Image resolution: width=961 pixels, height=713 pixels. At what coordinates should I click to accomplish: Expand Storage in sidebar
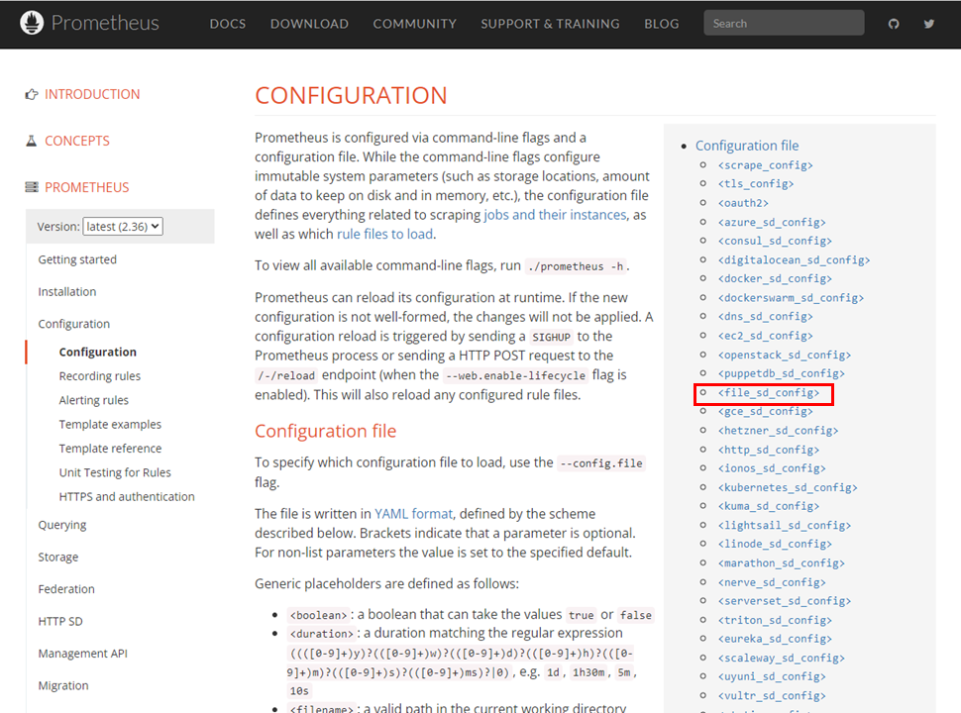[x=58, y=557]
